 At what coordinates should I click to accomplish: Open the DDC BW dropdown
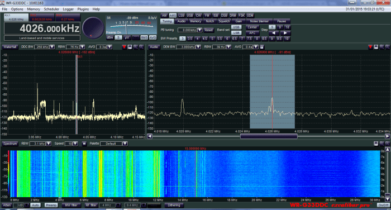point(52,47)
